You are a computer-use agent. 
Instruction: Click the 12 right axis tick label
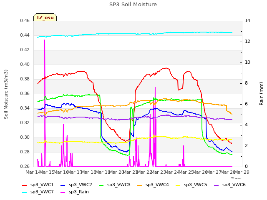click(x=247, y=42)
